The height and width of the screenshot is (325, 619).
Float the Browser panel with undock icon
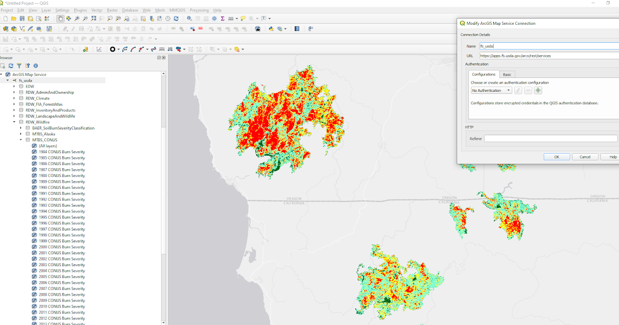tap(159, 58)
